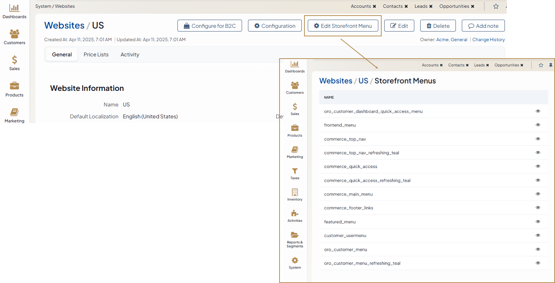Open the Customers sidebar menu
Viewport: 555px width, 283px height.
point(14,37)
